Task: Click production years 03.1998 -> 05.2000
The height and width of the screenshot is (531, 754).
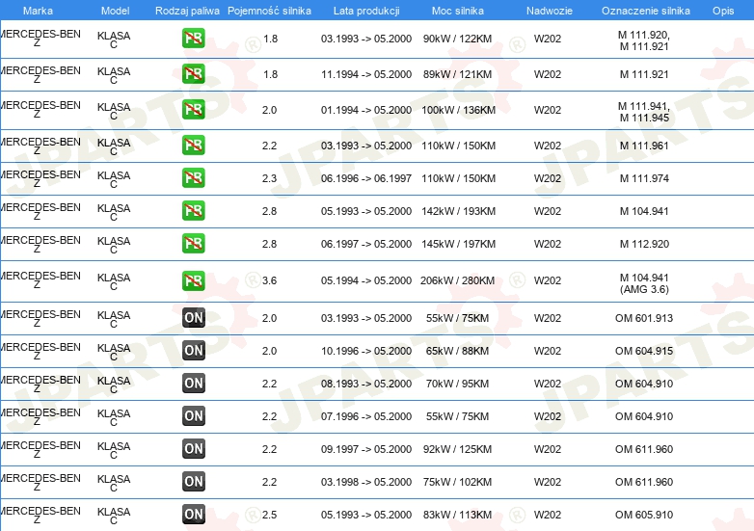Action: [366, 482]
